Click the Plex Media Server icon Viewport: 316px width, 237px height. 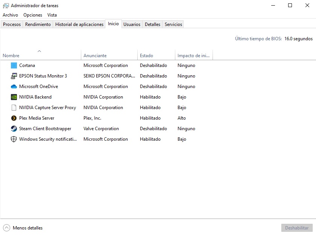(x=14, y=118)
